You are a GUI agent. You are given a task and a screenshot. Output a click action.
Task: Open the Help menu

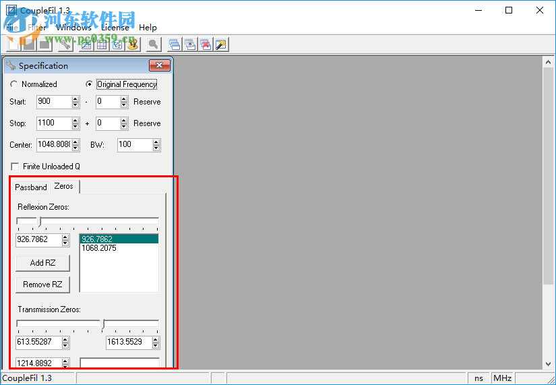(148, 28)
